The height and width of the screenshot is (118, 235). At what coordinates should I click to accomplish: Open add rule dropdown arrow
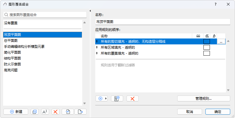coord(106,99)
